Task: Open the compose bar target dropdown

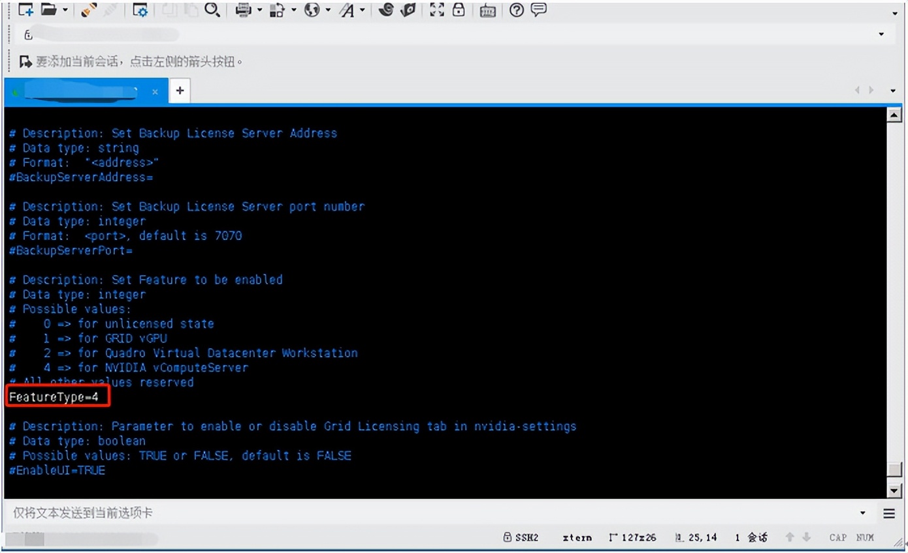Action: (x=862, y=513)
